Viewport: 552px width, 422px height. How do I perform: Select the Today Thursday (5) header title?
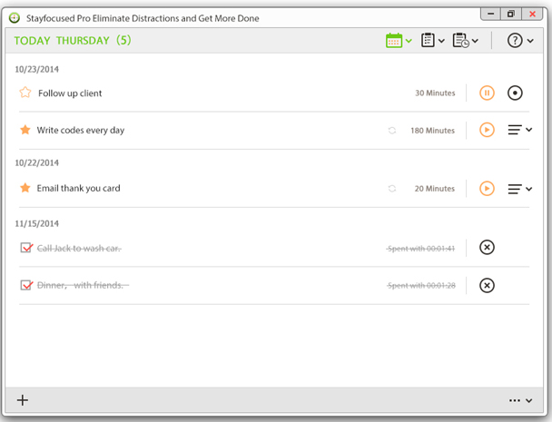73,41
